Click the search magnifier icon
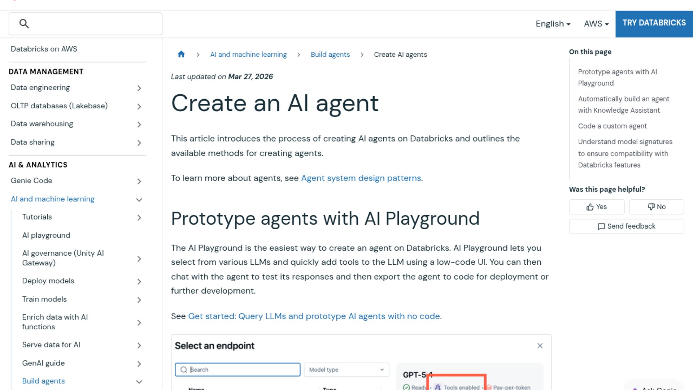693x390 pixels. [x=24, y=24]
